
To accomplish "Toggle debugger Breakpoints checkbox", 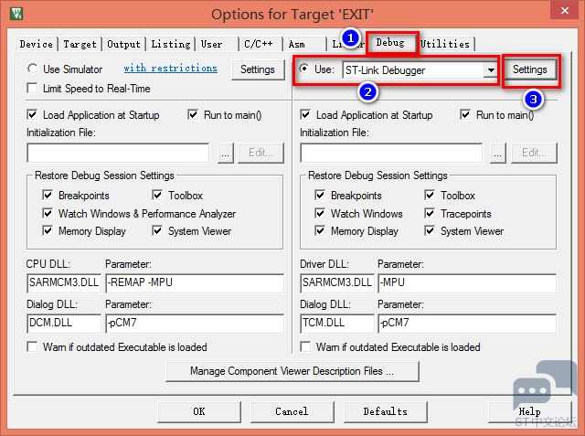I will pos(320,195).
